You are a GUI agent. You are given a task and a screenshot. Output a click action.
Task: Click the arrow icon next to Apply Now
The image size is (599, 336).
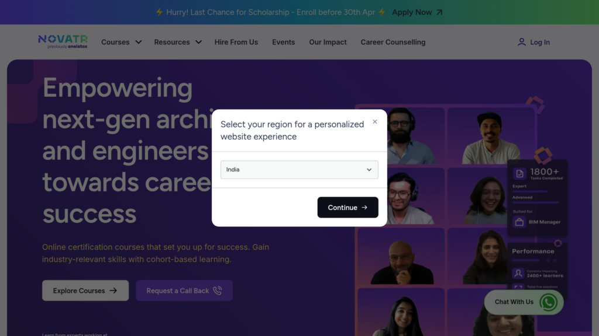pyautogui.click(x=439, y=12)
